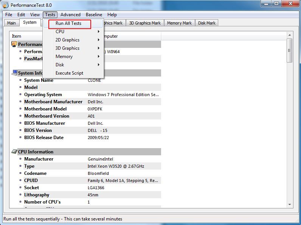Click the 3D Graphics submenu arrow
Viewport: 301px width, 225px height.
coord(98,48)
